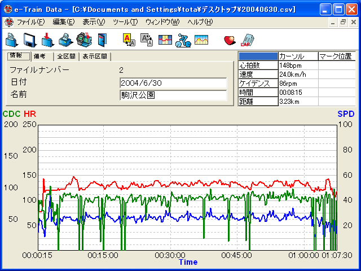
Task: Click the import icon with red arrow
Action: point(48,40)
